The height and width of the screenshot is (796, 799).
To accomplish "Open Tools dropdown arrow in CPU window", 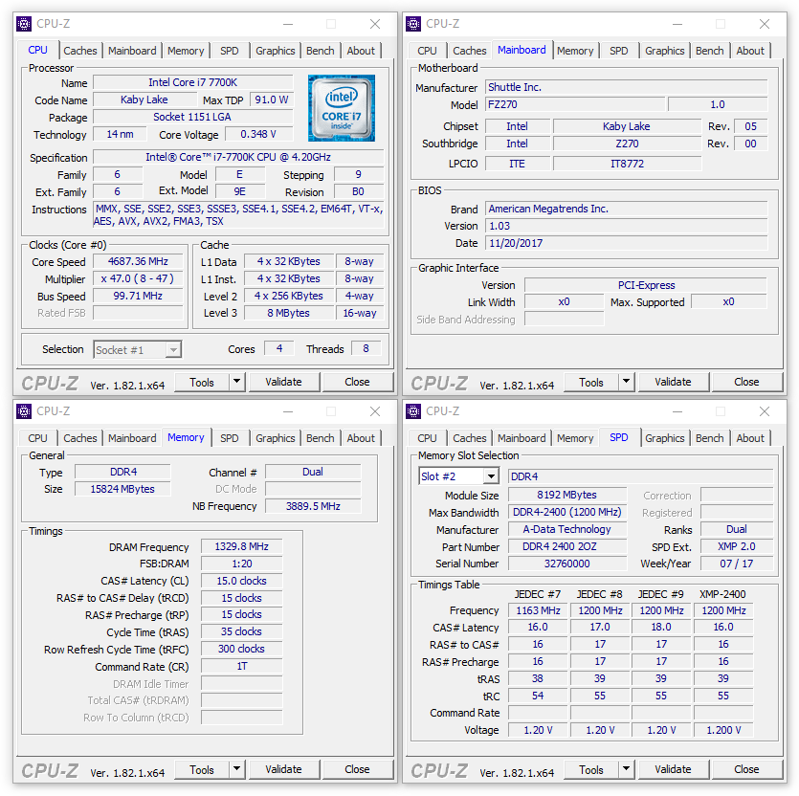I will coord(237,381).
